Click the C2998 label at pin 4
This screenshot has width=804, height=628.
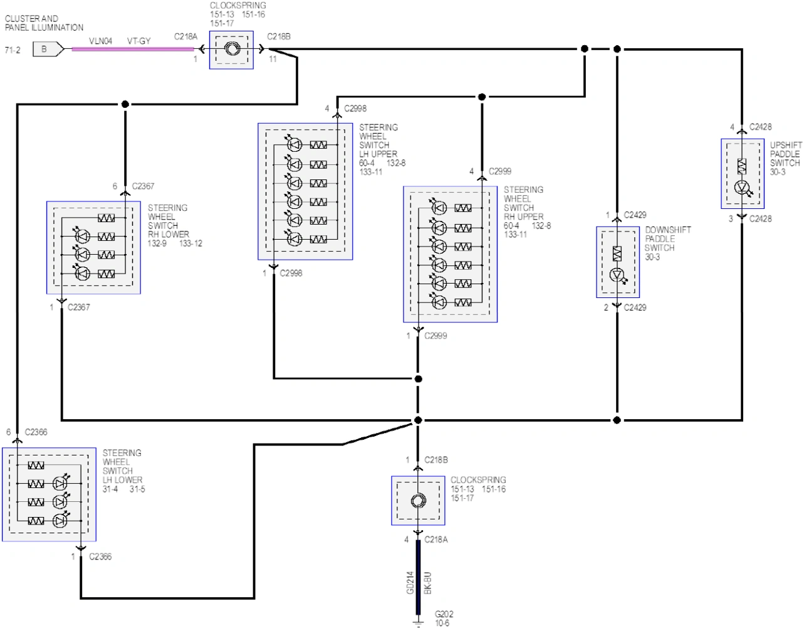[x=355, y=109]
